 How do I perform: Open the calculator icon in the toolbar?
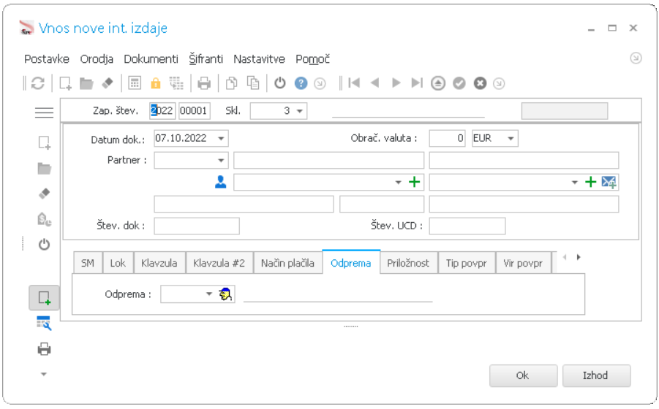135,83
